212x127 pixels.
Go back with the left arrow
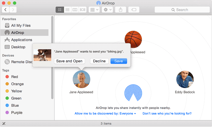point(6,10)
